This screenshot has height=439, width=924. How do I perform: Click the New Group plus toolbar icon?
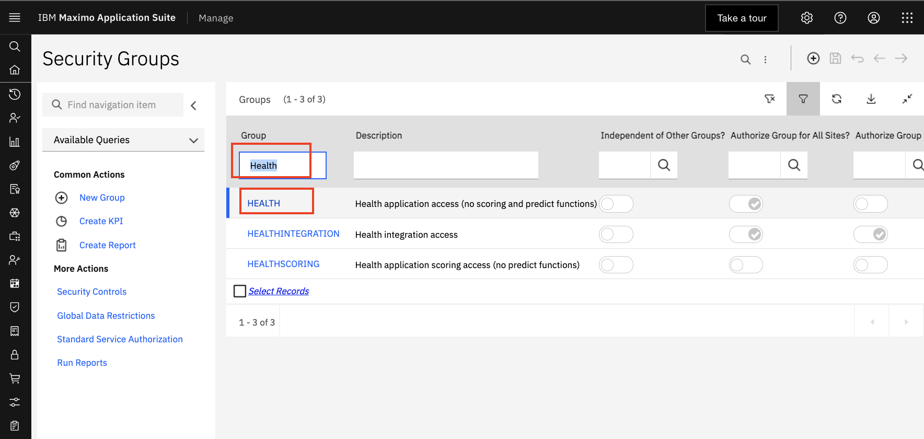813,58
